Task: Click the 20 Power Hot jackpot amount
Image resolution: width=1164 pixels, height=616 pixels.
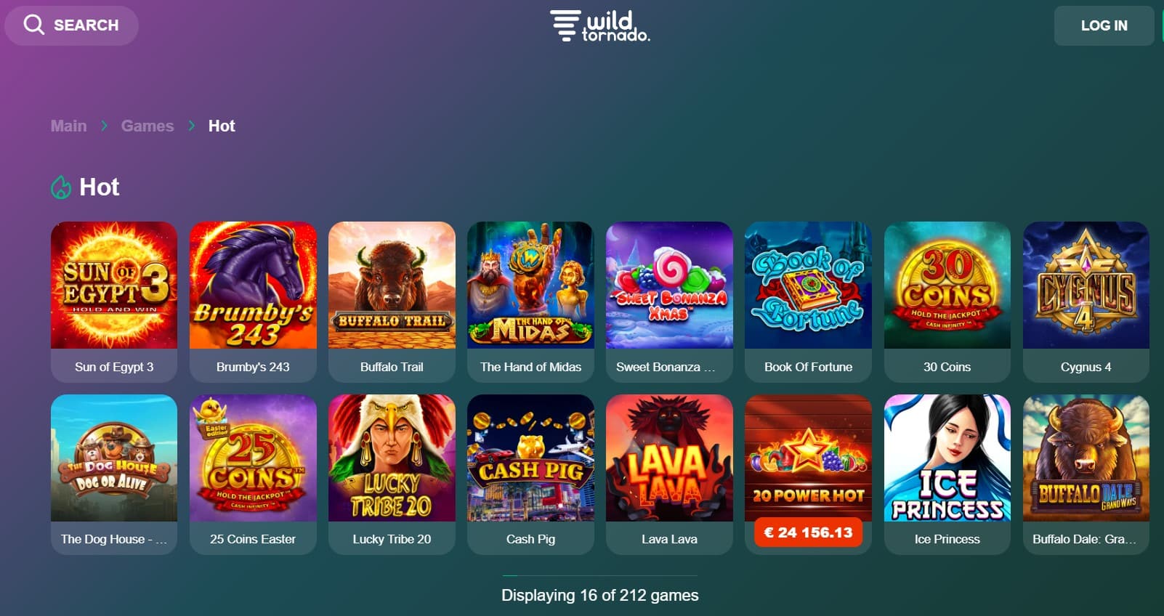Action: (x=808, y=532)
